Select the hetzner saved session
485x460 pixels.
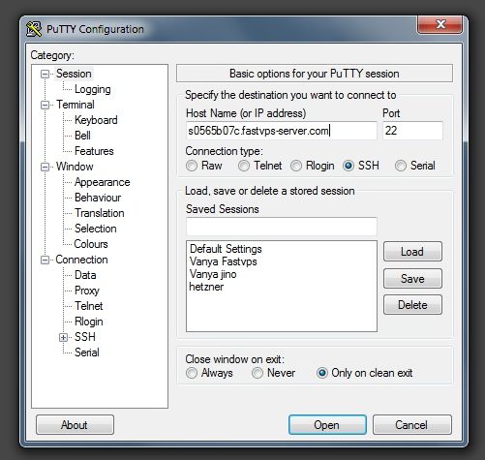tap(206, 287)
